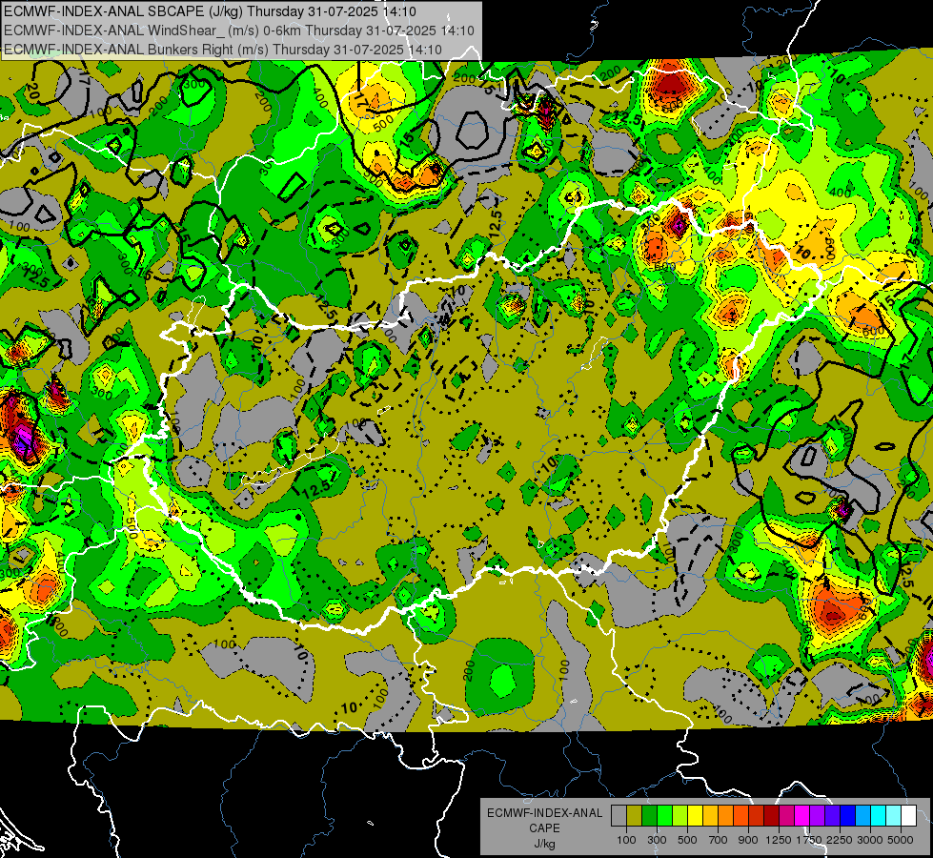Click the CAPE label in legend
This screenshot has width=933, height=858.
point(544,827)
